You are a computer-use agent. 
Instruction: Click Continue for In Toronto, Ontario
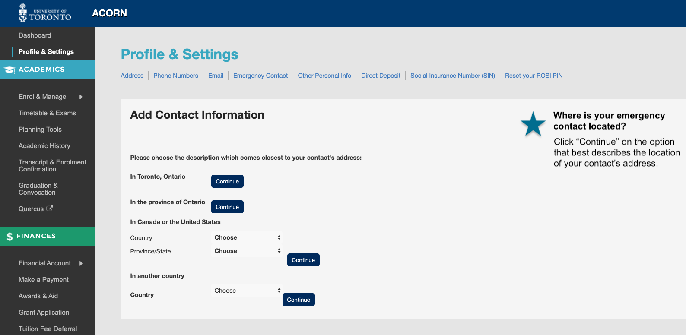point(227,181)
